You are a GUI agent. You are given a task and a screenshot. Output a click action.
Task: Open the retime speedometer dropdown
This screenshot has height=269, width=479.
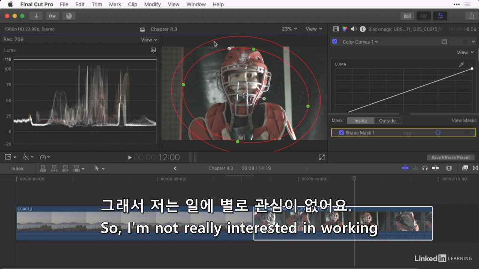coord(45,157)
